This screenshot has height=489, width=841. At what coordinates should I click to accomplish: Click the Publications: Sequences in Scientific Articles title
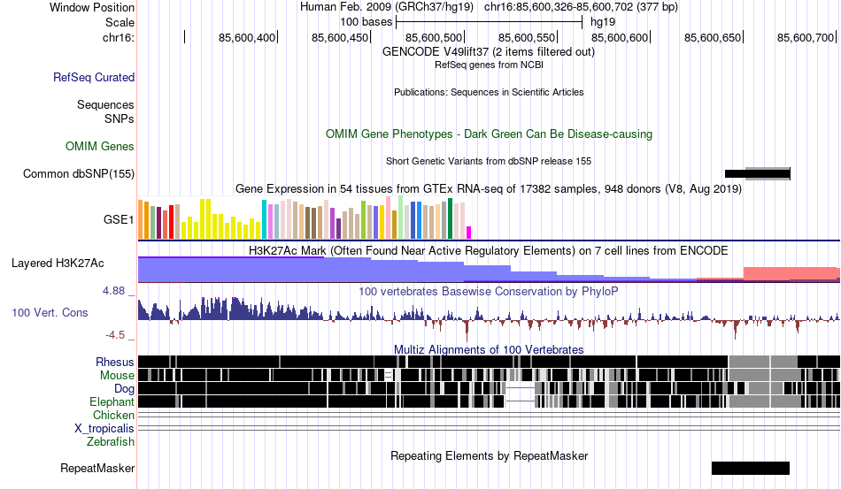pyautogui.click(x=489, y=92)
